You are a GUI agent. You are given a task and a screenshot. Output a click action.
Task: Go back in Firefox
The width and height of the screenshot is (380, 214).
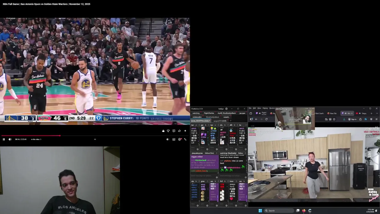point(256,119)
